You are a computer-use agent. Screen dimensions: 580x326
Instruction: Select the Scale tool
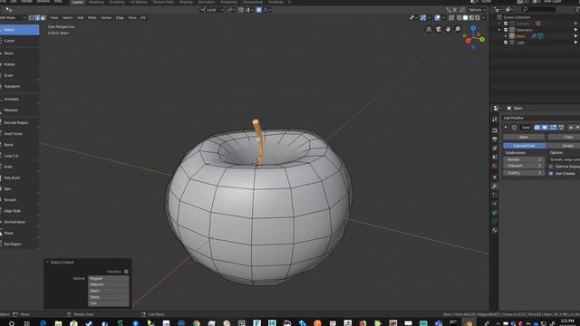click(19, 75)
